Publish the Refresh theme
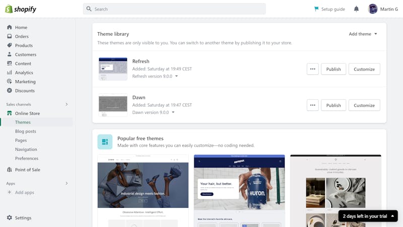The width and height of the screenshot is (403, 227). [x=333, y=69]
